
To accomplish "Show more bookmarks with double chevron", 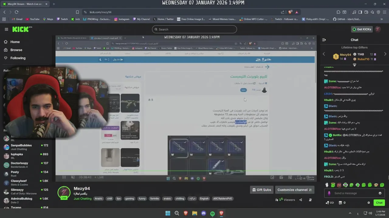I will point(382,19).
